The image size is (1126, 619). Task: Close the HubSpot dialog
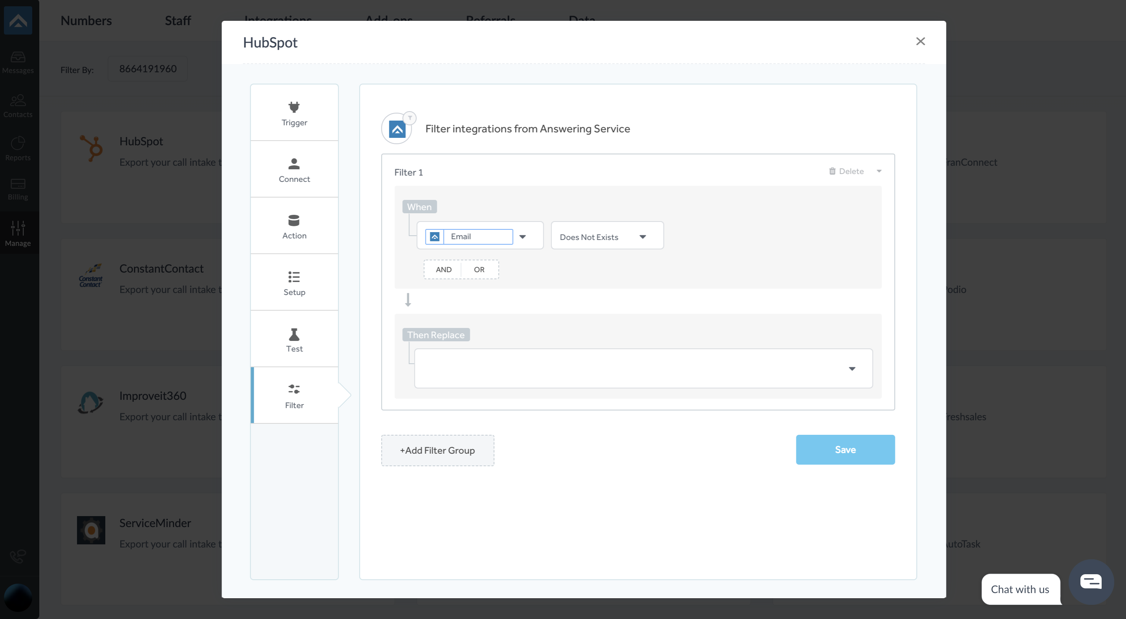(921, 41)
